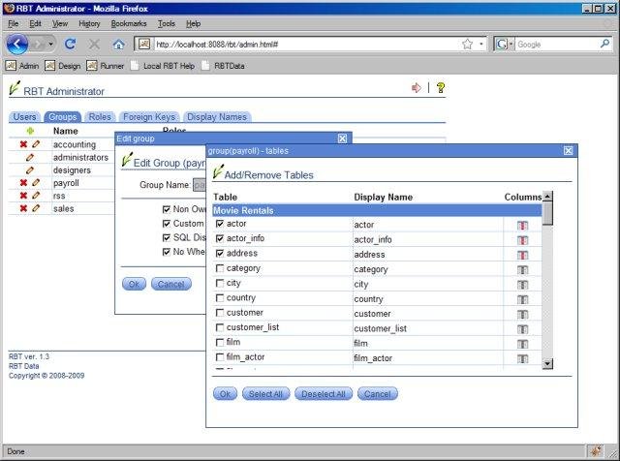Switch to the Display Names tab
This screenshot has height=461, width=620.
tap(217, 117)
